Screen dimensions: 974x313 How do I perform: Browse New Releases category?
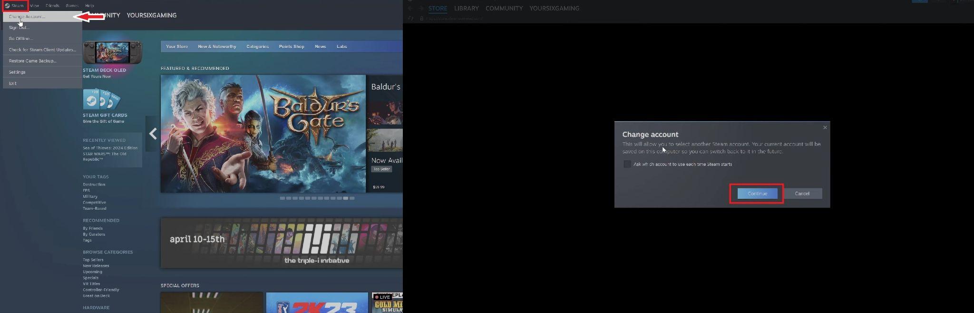click(96, 266)
